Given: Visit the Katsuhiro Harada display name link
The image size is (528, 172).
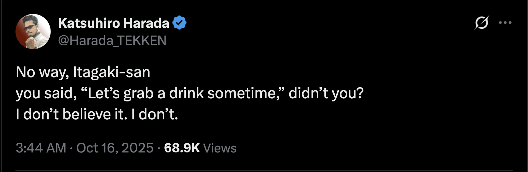Looking at the screenshot, I should coord(114,23).
